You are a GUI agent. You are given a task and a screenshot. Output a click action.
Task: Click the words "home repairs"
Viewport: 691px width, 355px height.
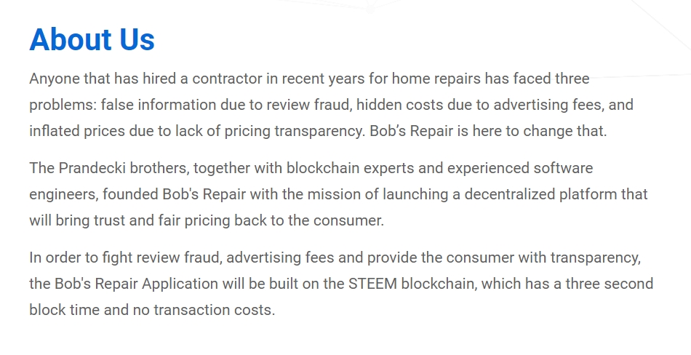[x=436, y=79]
